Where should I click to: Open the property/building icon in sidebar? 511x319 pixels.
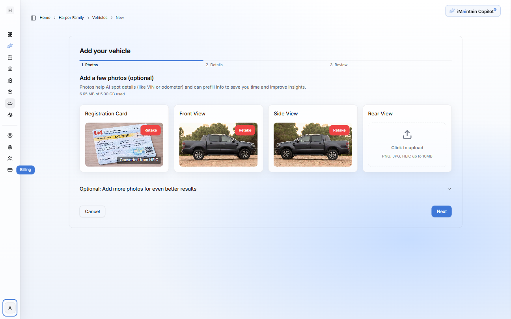[x=10, y=80]
